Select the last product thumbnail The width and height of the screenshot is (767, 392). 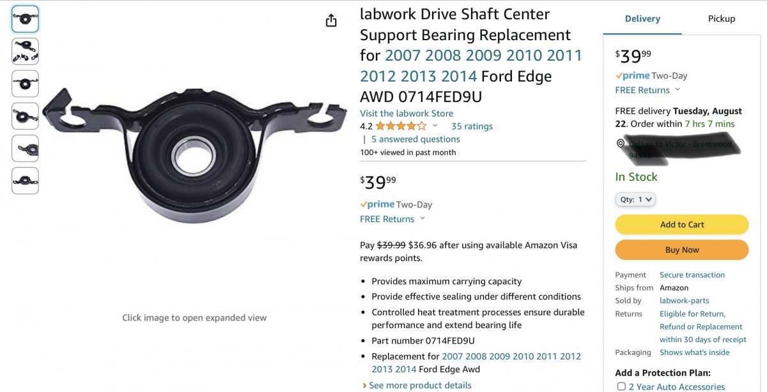coord(25,181)
